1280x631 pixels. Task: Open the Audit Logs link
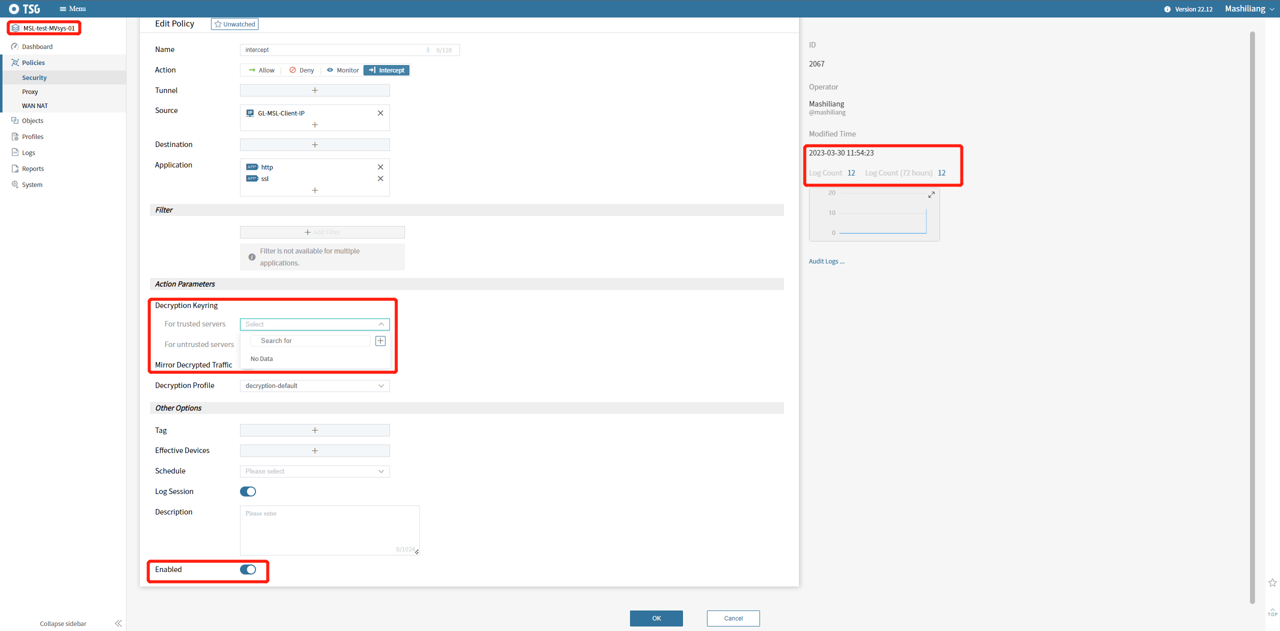point(826,261)
